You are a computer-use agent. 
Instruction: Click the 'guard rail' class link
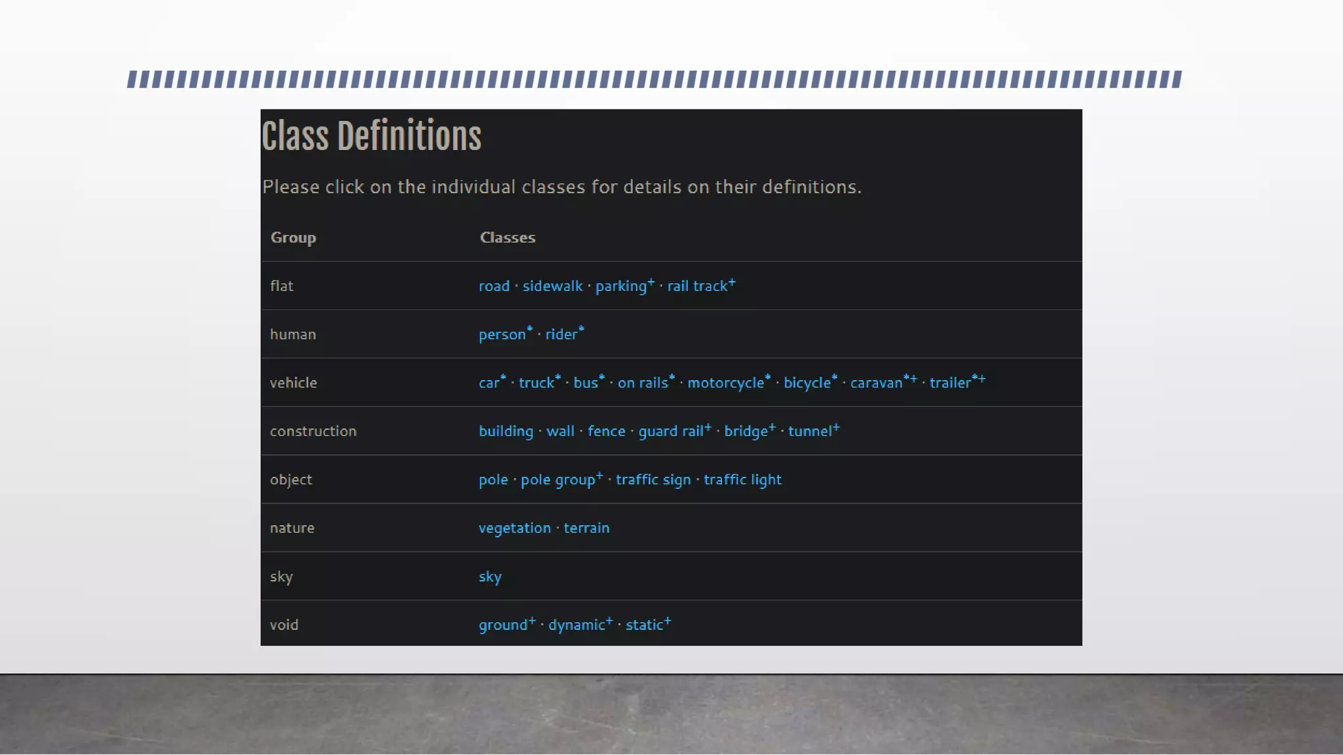pyautogui.click(x=671, y=431)
